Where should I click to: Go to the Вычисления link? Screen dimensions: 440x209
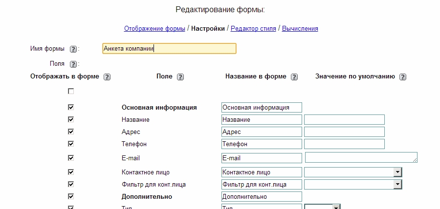(300, 29)
